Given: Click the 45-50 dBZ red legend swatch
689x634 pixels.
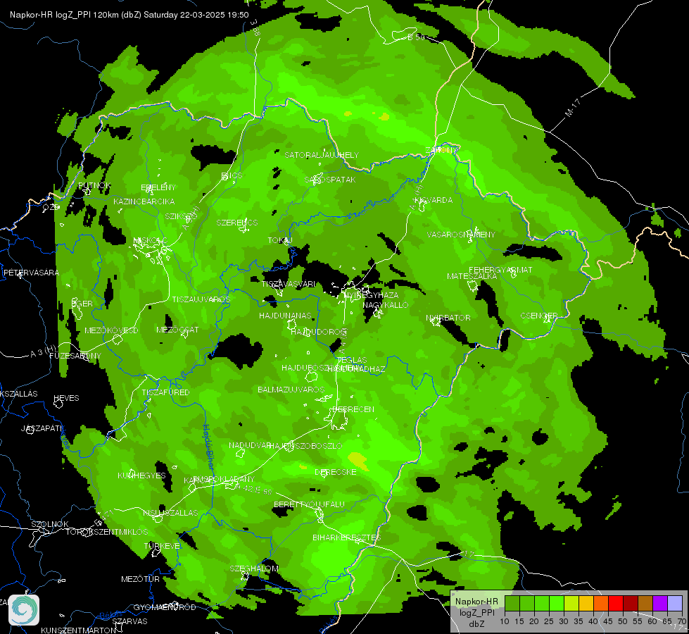Looking at the screenshot, I should (616, 603).
